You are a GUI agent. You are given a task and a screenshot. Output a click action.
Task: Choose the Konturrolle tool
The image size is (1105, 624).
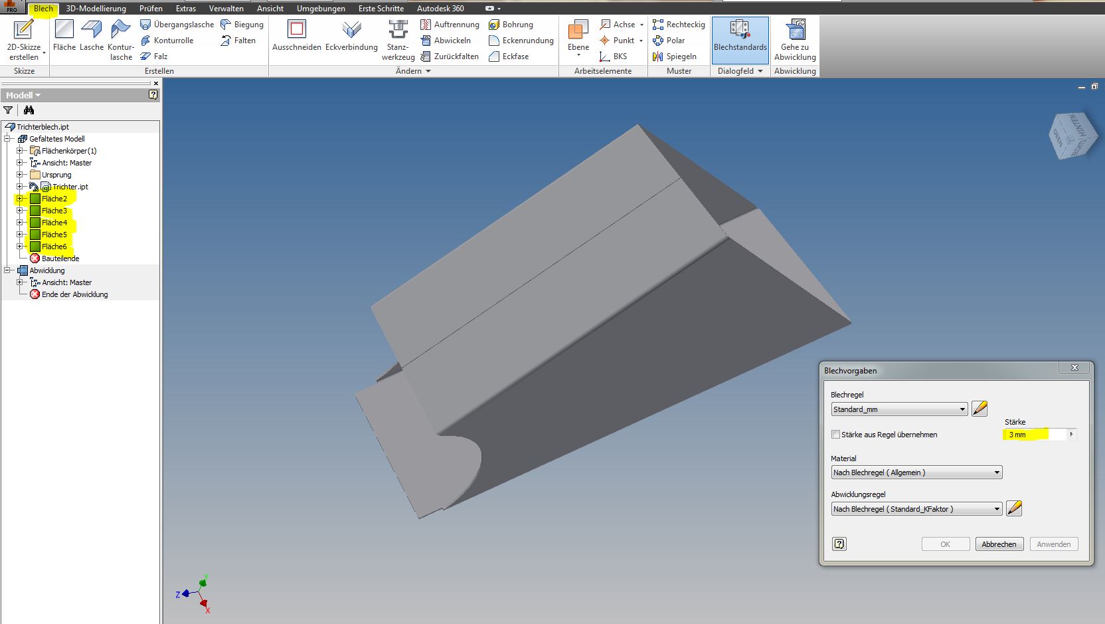click(x=167, y=41)
